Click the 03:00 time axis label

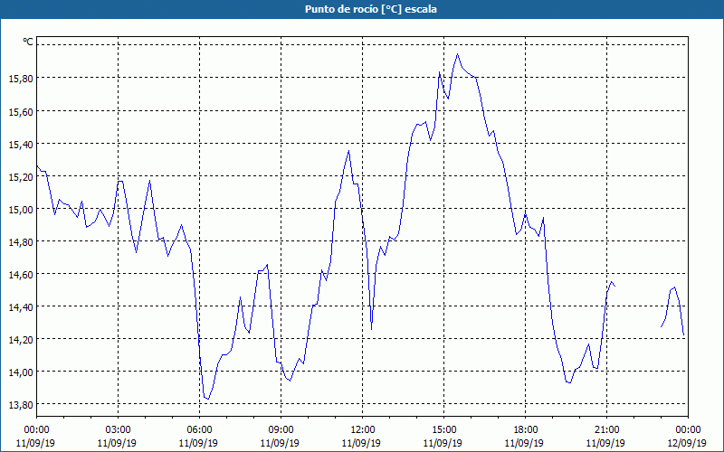pos(118,430)
